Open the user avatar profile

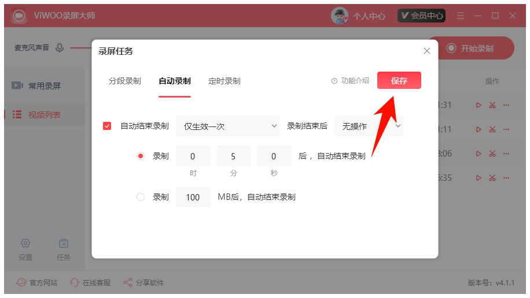click(x=340, y=16)
